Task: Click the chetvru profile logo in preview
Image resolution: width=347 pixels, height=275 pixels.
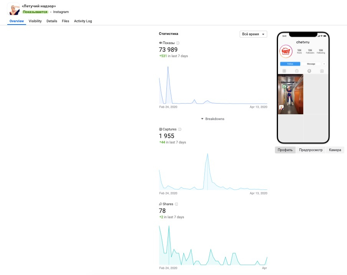Action: point(286,52)
